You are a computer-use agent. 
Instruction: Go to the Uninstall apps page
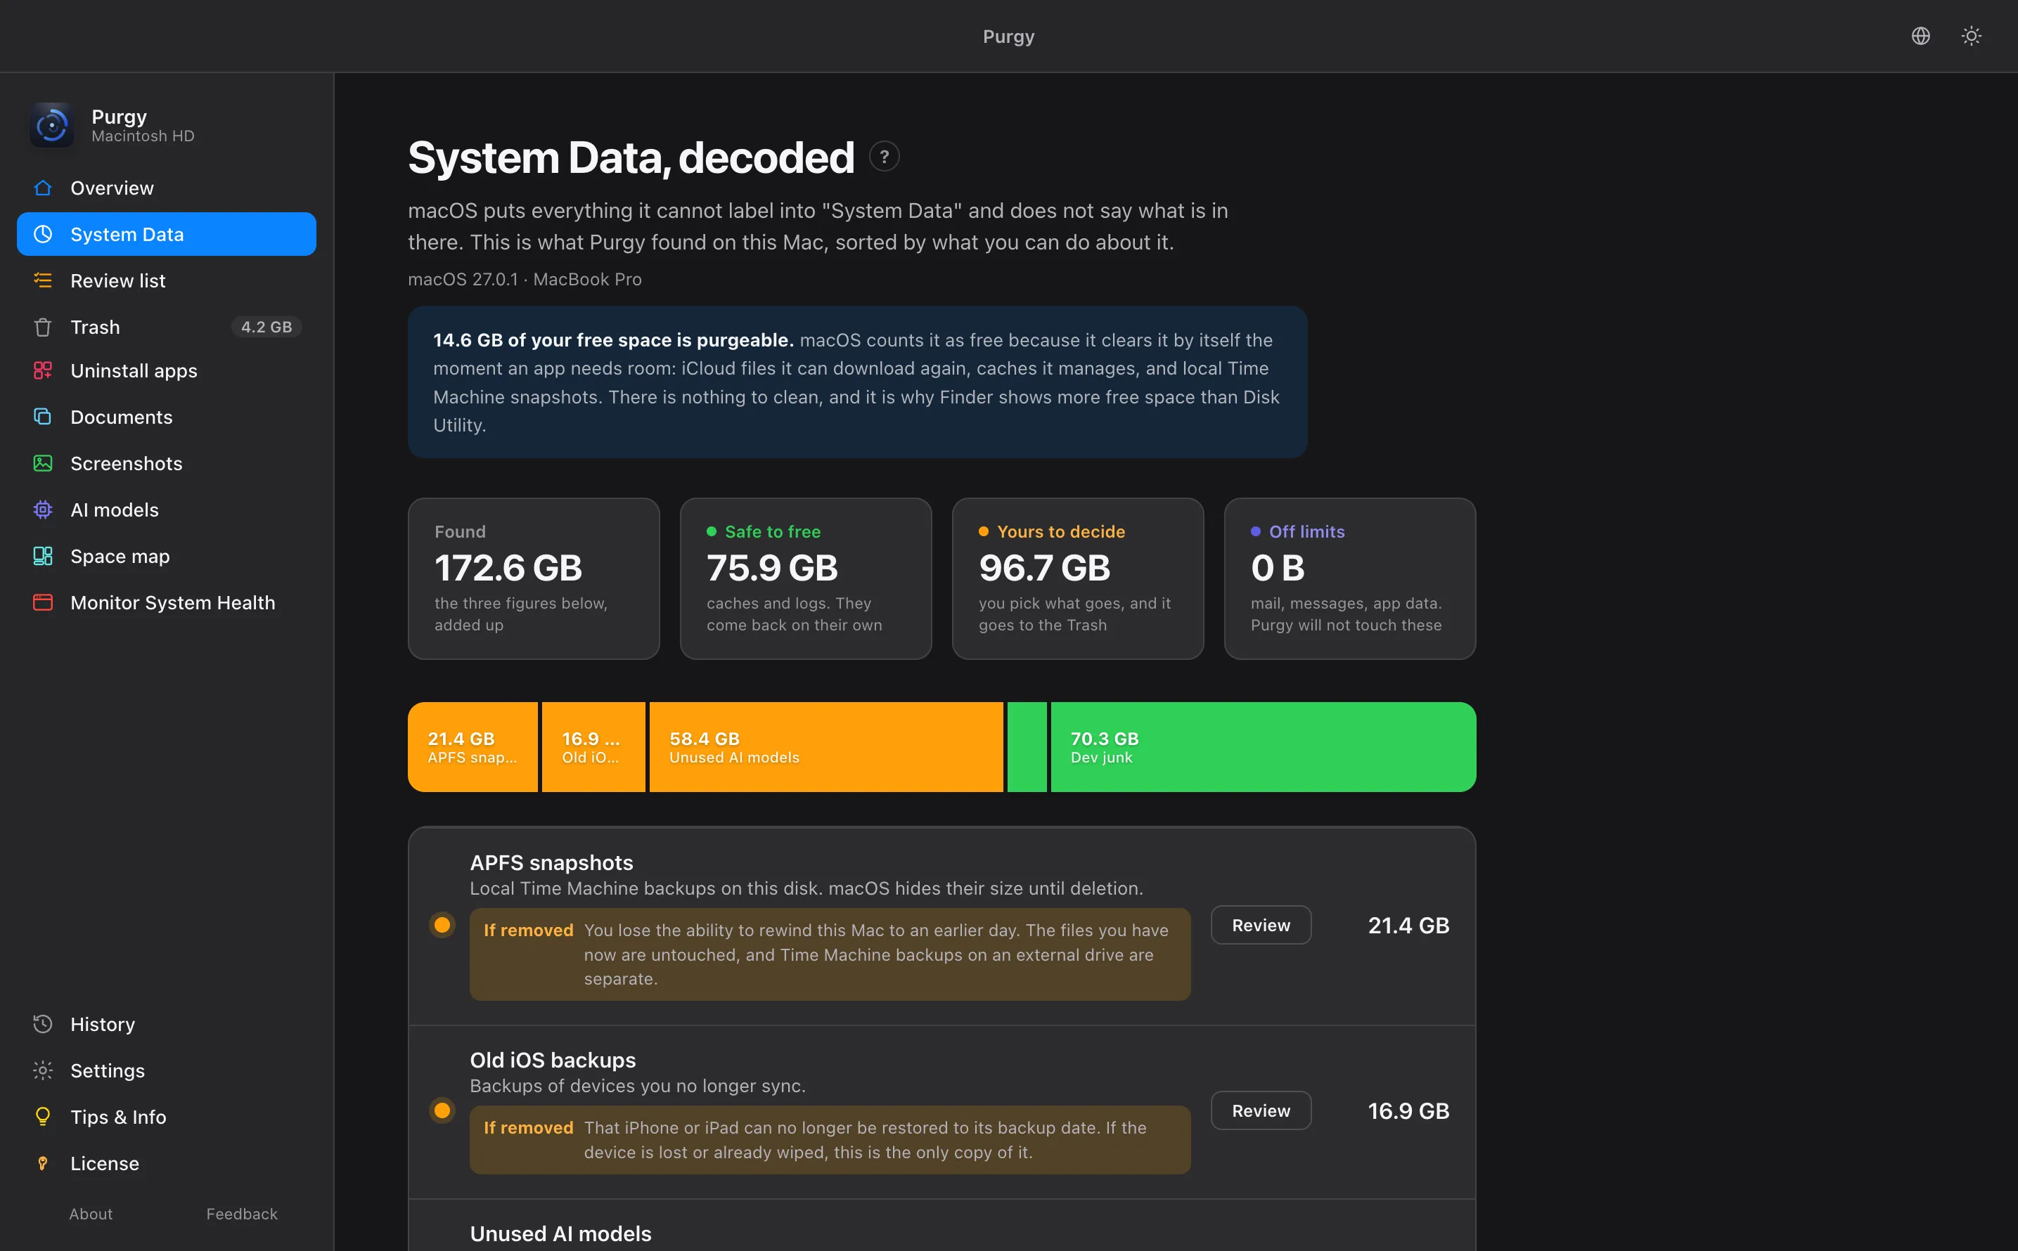(x=167, y=370)
